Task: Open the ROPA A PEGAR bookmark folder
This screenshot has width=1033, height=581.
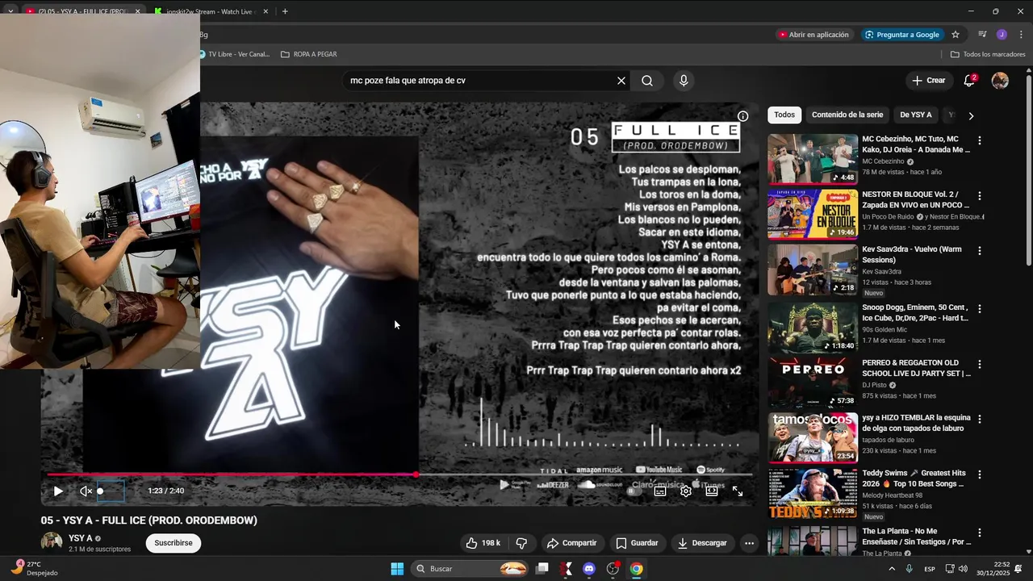Action: coord(308,54)
